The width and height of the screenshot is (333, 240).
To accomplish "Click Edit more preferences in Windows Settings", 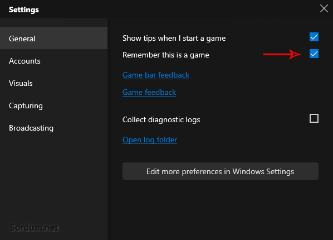I will click(221, 171).
